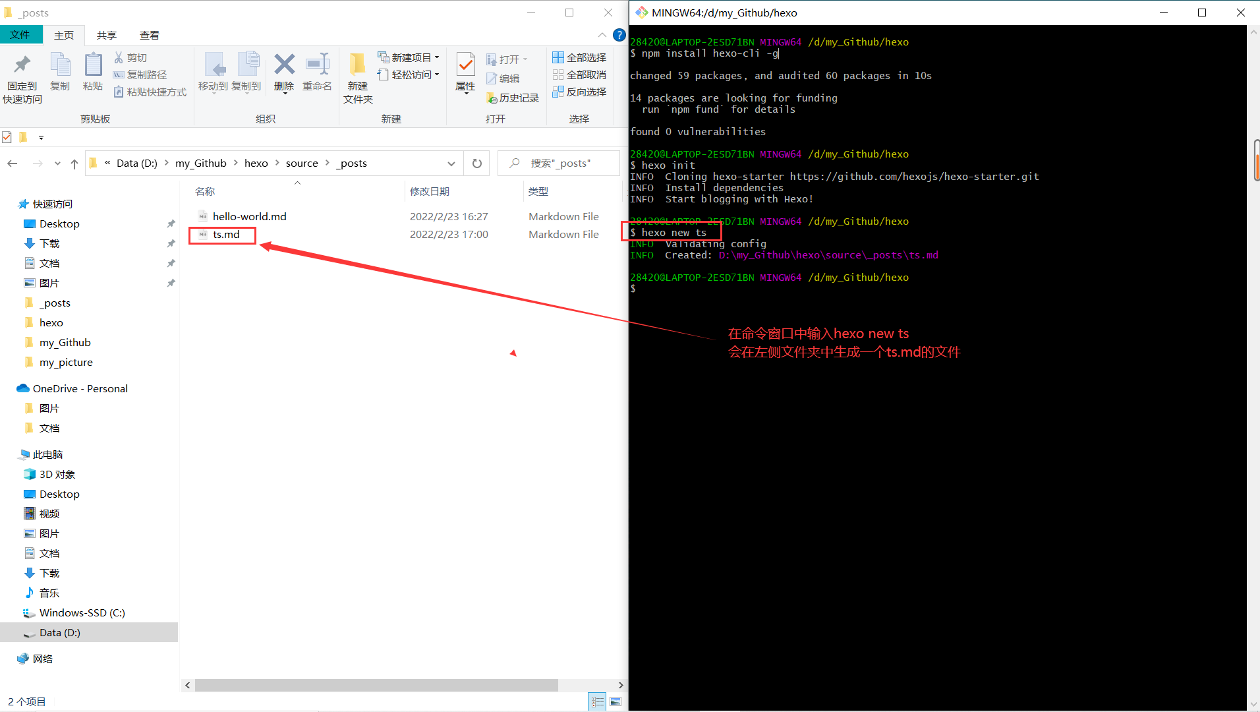Open the Properties (属性) dropdown arrow
This screenshot has width=1260, height=712.
coord(466,94)
